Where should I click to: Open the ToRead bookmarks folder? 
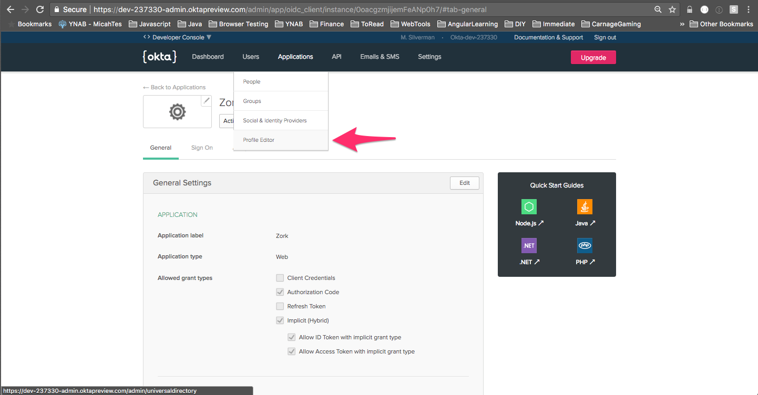tap(367, 24)
